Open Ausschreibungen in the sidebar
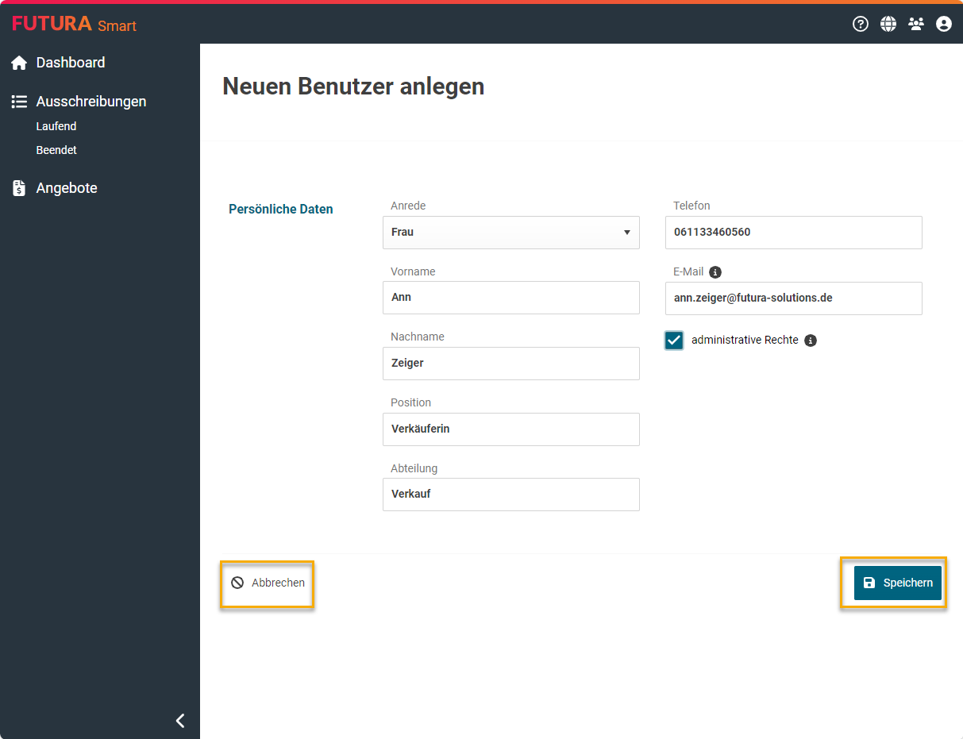This screenshot has width=963, height=739. [x=91, y=102]
